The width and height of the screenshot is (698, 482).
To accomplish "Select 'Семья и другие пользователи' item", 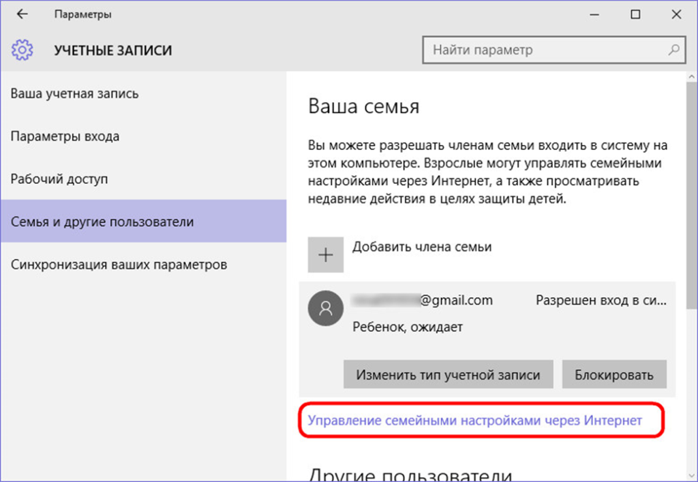I will (143, 221).
